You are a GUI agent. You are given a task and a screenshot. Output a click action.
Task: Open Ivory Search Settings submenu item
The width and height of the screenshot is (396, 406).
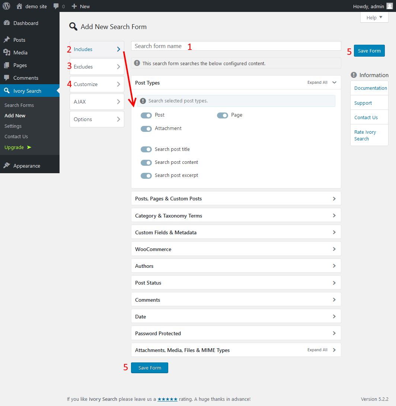[x=13, y=126]
